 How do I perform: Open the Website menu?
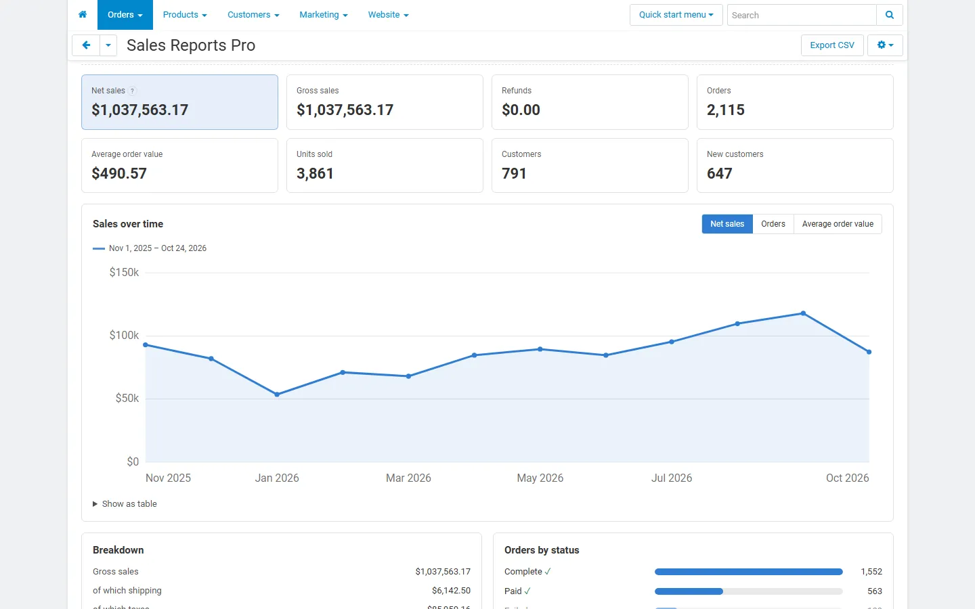point(389,15)
